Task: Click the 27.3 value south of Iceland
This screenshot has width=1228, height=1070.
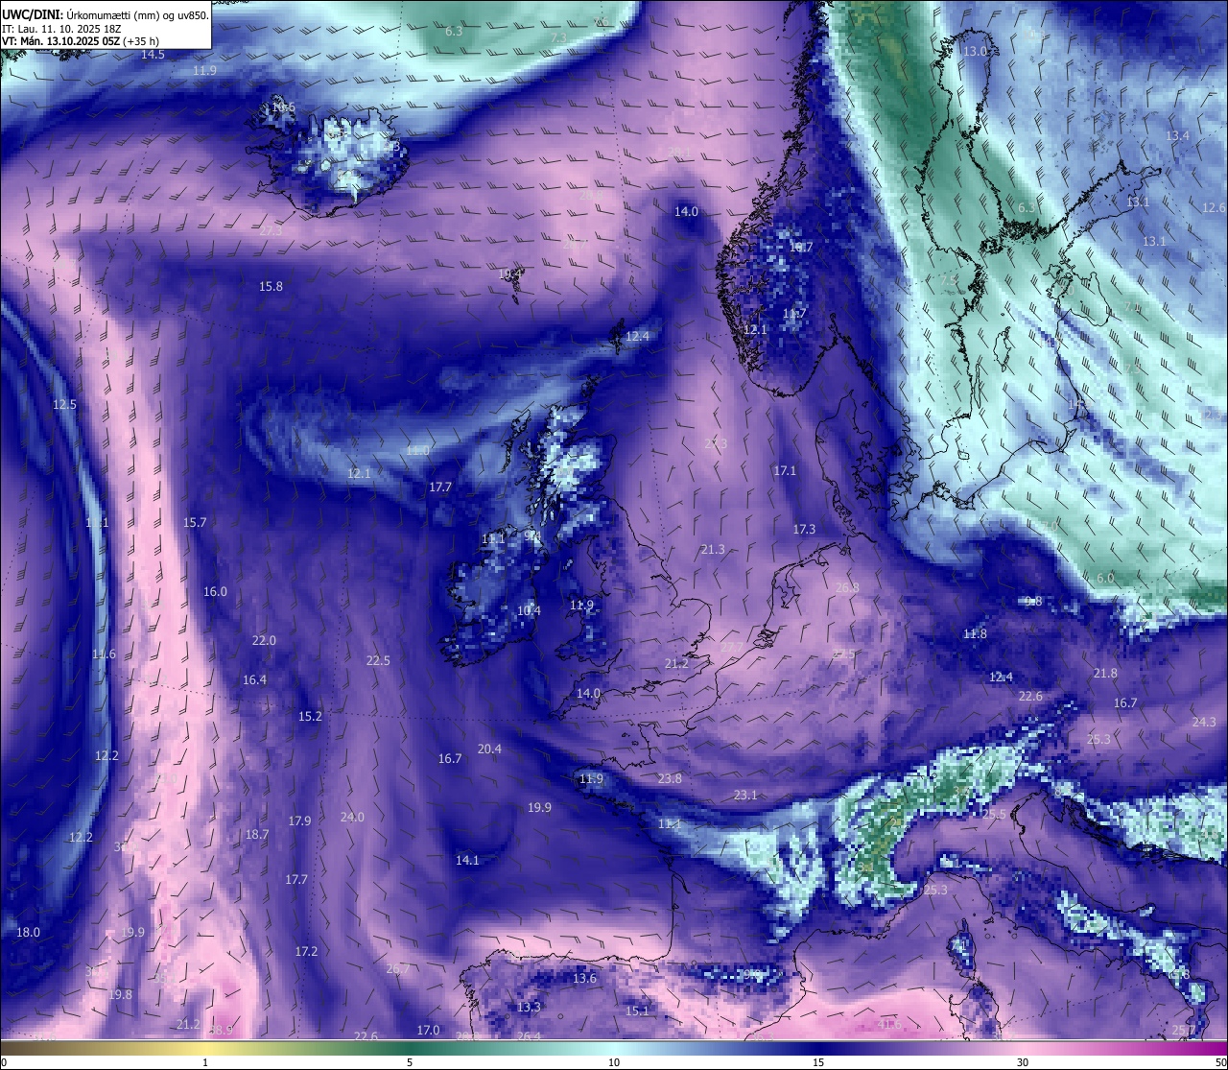Action: pyautogui.click(x=271, y=231)
